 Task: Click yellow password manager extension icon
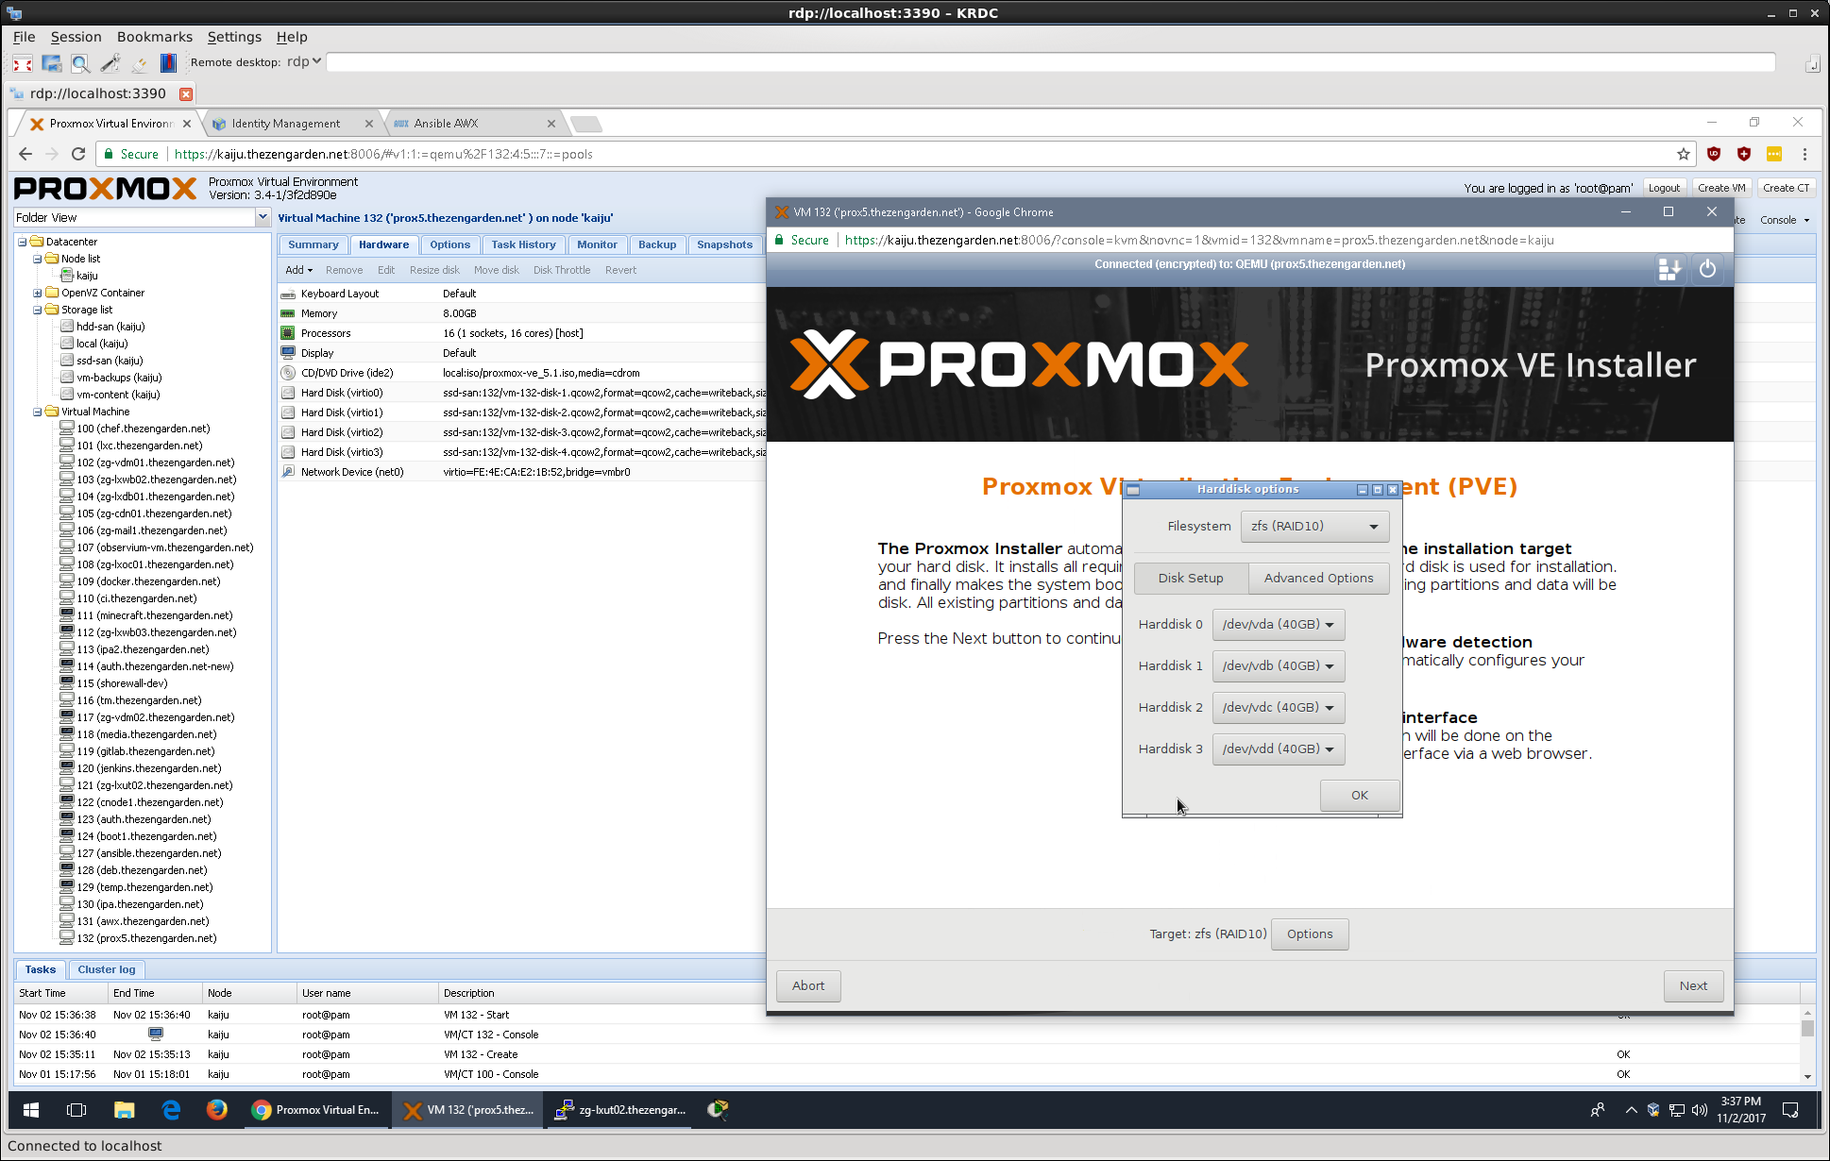point(1774,154)
